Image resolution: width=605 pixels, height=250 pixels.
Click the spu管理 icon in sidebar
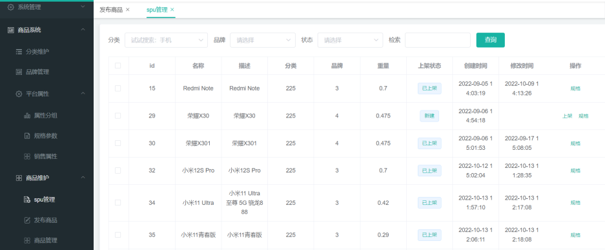27,200
